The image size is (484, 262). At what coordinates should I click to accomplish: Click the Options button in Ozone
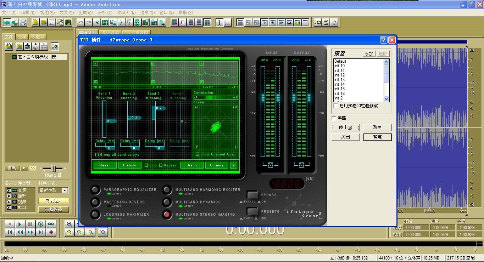click(x=217, y=165)
